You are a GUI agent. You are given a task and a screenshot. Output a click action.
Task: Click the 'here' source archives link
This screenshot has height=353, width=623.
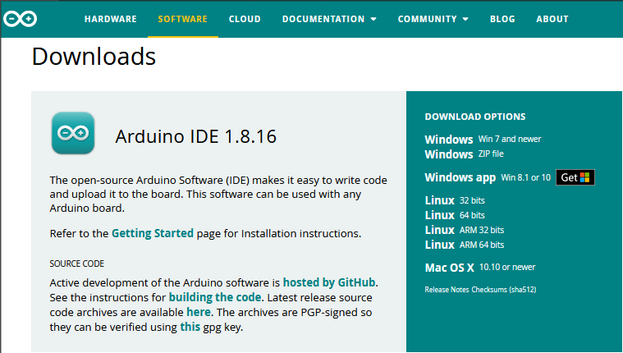click(199, 312)
